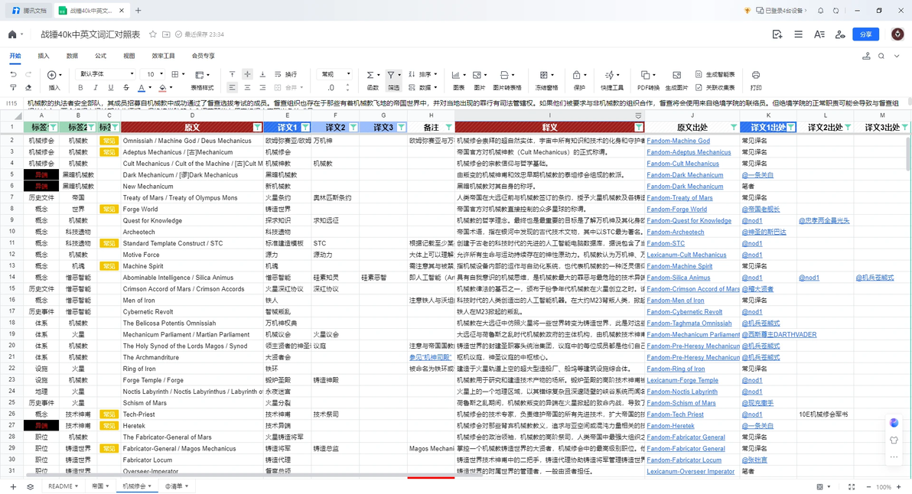Toggle italic formatting
Screen dimensions: 912x494
pos(96,87)
